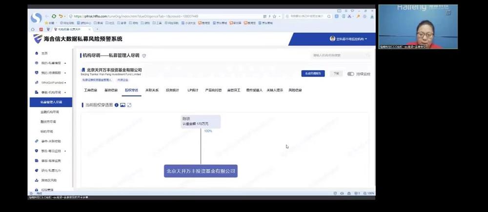
Task: Click the shield icon next to 私募管理人尽调 title
Action: [x=144, y=56]
